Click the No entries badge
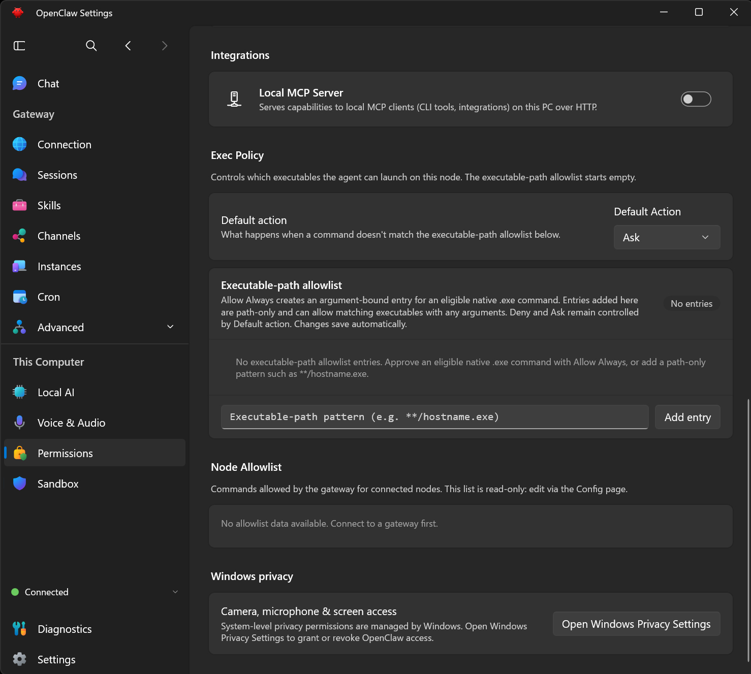 click(692, 304)
